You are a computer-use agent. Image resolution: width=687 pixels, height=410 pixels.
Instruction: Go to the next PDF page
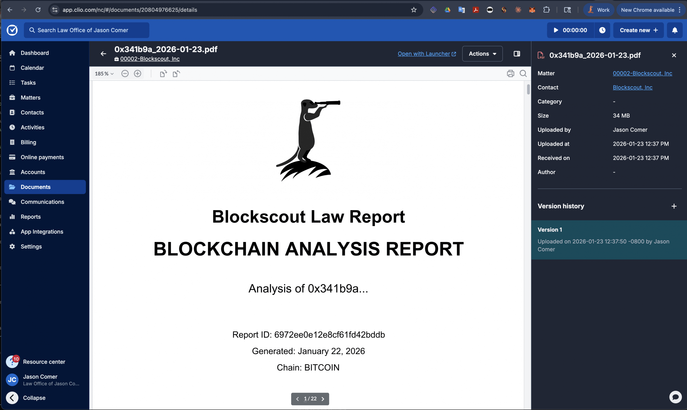click(323, 399)
